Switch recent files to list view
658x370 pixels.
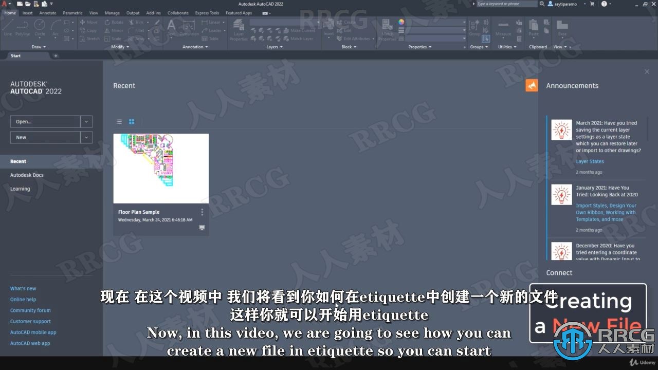point(119,122)
